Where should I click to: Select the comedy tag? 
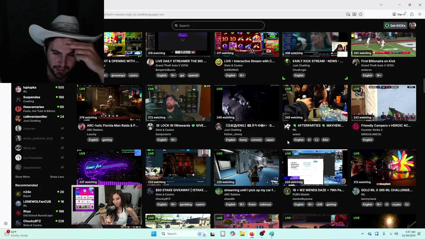(256, 140)
